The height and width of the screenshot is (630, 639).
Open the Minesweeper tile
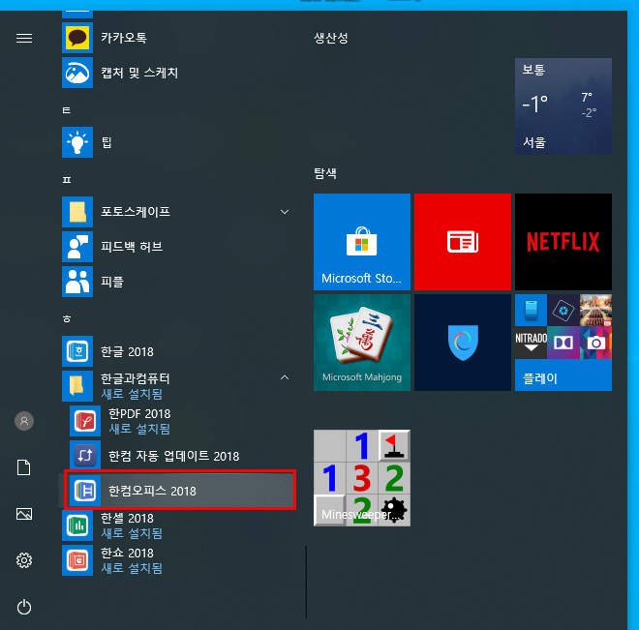pyautogui.click(x=362, y=478)
